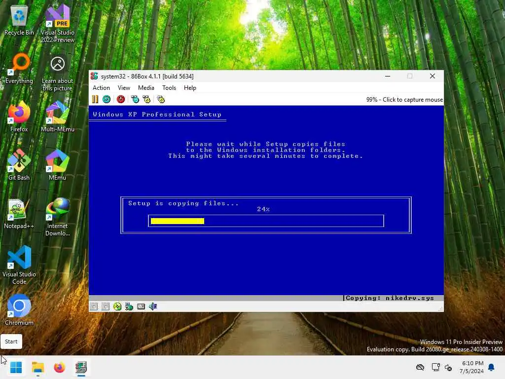Click inside the Windows XP Setup emulator screen
Screen dimensions: 505x379
tap(266, 201)
